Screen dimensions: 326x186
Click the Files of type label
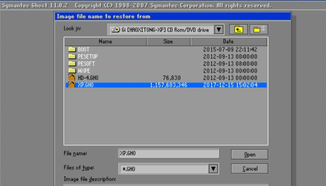click(79, 168)
